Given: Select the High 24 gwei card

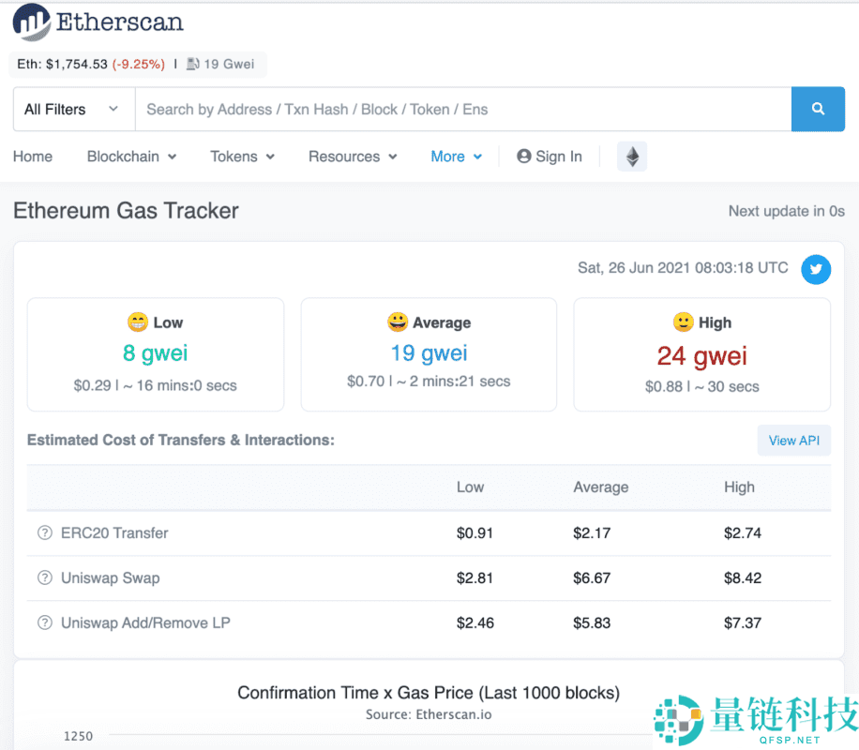Looking at the screenshot, I should pyautogui.click(x=701, y=354).
